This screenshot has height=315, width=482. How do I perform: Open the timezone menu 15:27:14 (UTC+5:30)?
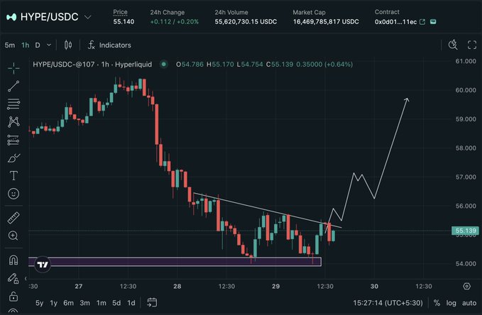tap(388, 303)
